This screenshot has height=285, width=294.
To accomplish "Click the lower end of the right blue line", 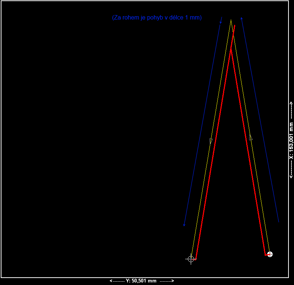I will point(279,222).
